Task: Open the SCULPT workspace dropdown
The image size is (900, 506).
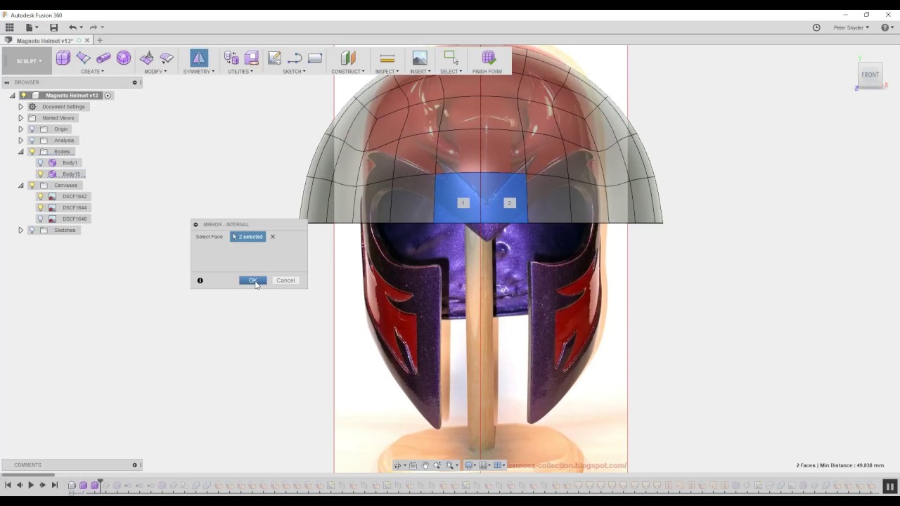Action: pyautogui.click(x=28, y=61)
